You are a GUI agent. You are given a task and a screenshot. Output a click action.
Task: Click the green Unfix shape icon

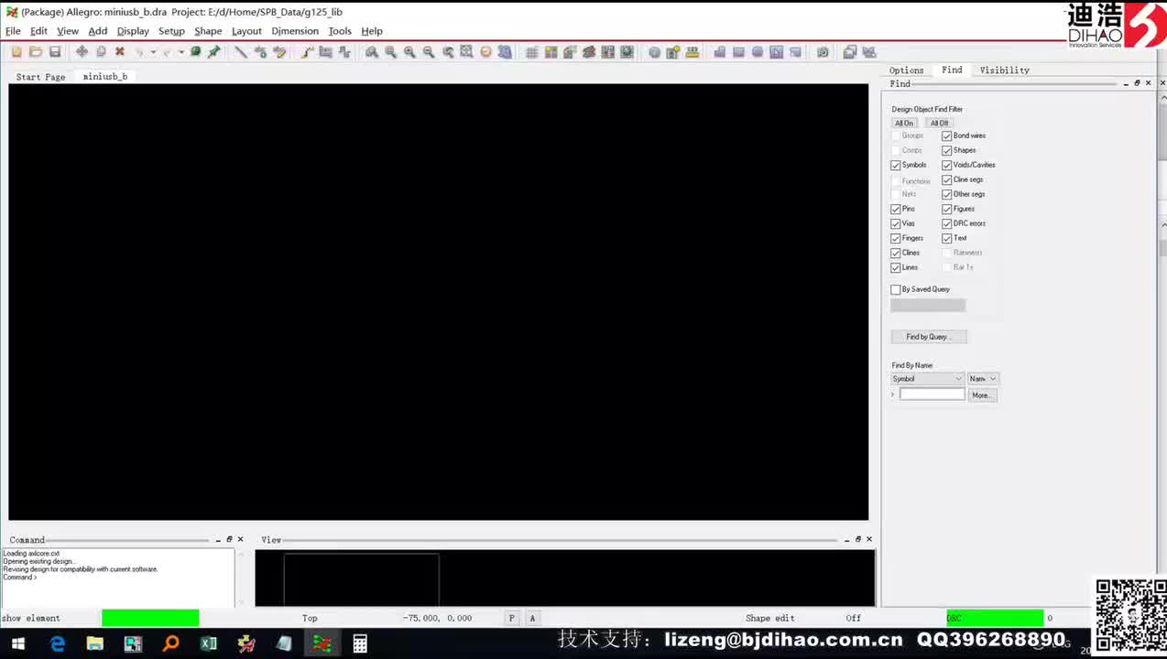pos(195,52)
